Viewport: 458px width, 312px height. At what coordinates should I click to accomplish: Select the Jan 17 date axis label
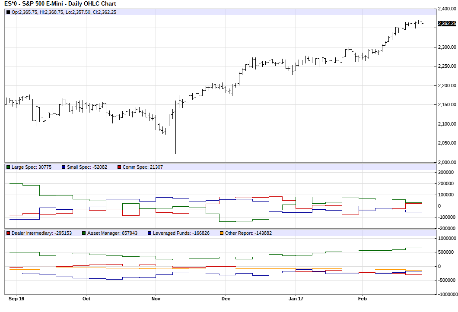click(x=296, y=299)
